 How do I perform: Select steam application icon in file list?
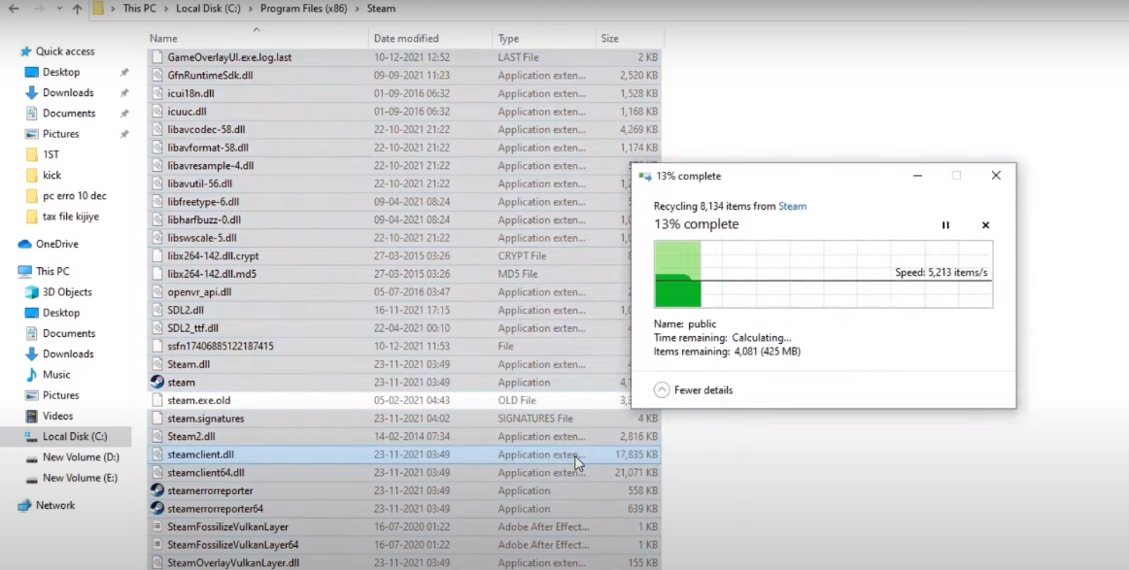click(x=157, y=383)
